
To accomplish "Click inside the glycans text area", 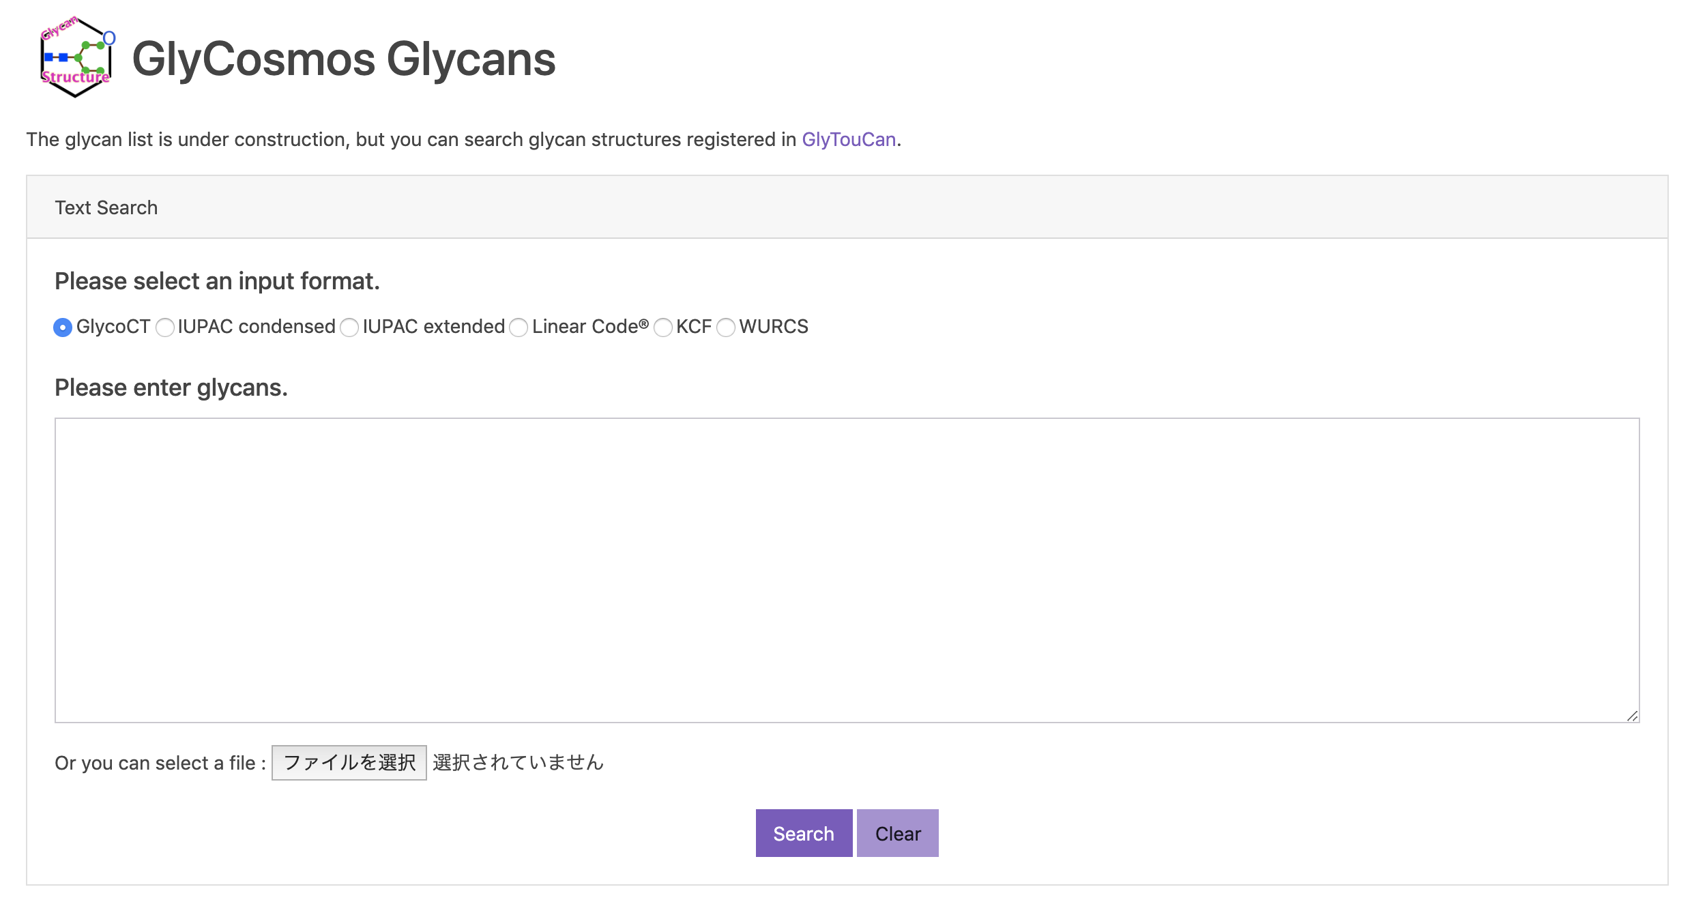I will click(x=847, y=570).
